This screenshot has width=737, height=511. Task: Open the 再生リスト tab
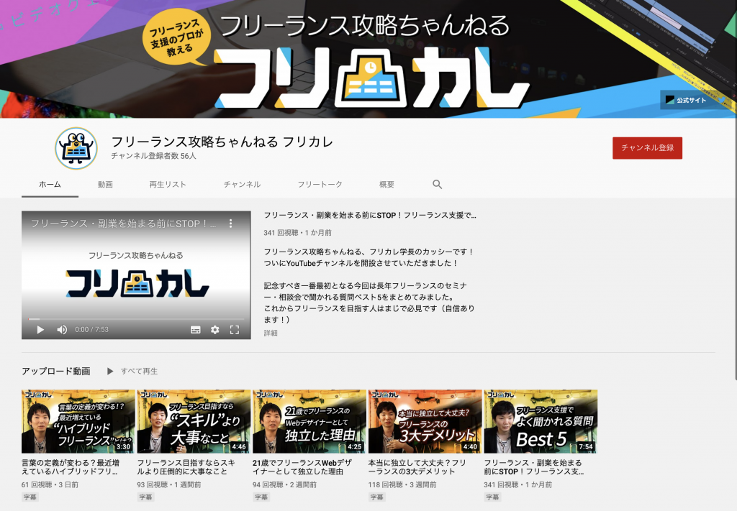(168, 185)
